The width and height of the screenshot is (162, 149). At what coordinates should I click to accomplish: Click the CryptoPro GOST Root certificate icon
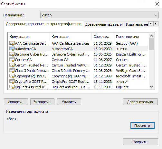tap(12, 82)
